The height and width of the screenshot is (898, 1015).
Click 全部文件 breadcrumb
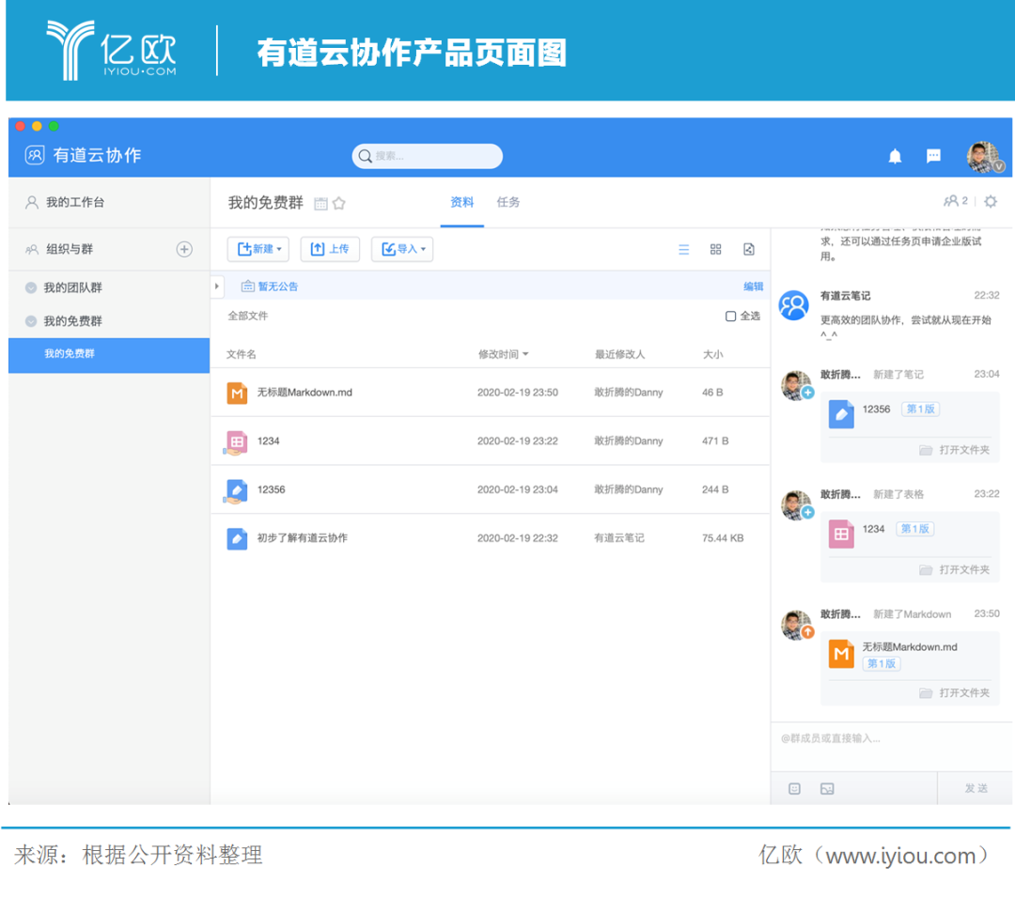tap(248, 316)
